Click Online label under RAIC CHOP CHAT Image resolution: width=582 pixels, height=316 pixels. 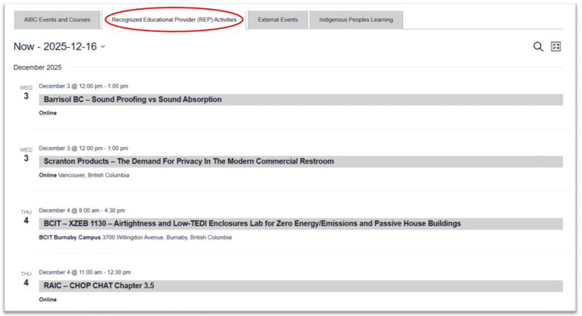coord(48,299)
